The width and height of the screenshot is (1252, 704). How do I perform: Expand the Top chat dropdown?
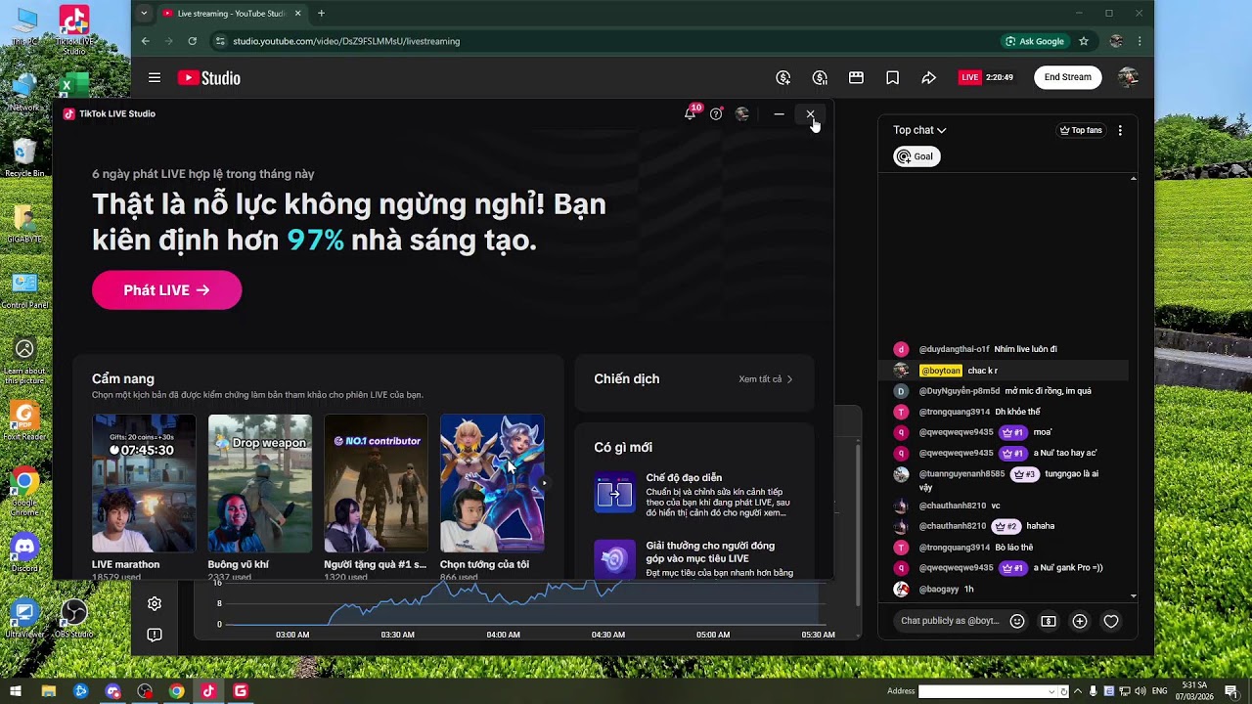pyautogui.click(x=919, y=130)
